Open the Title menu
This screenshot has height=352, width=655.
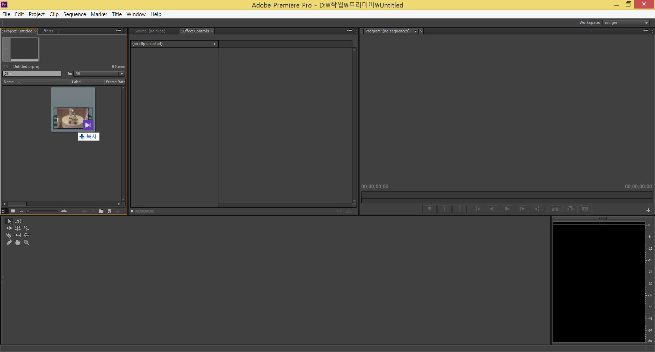(x=117, y=14)
